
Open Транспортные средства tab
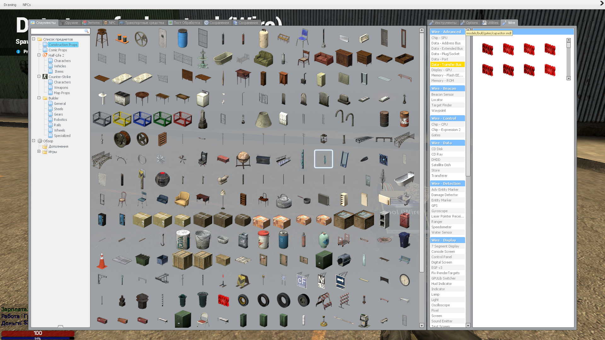point(142,23)
